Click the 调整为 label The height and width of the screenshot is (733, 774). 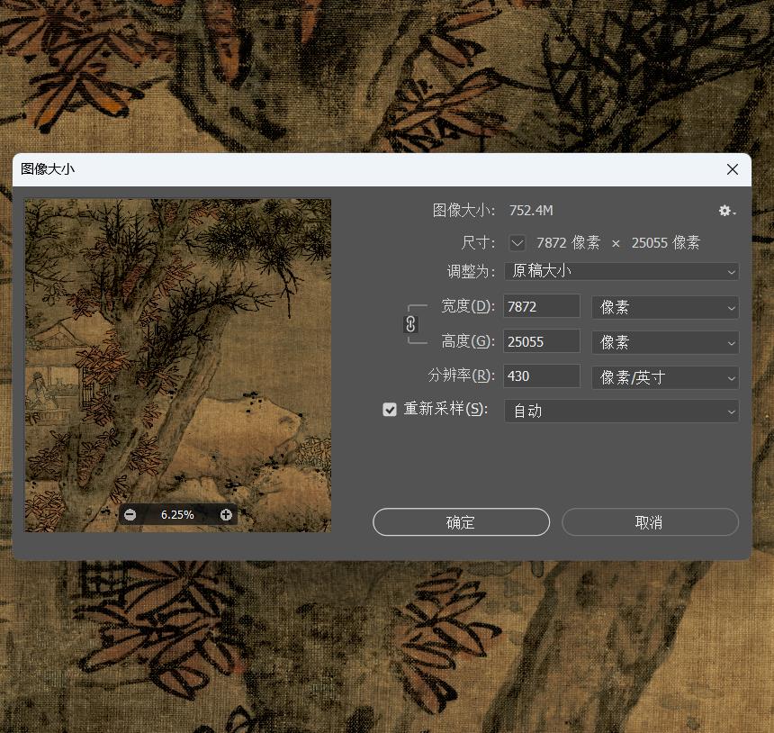coord(471,272)
